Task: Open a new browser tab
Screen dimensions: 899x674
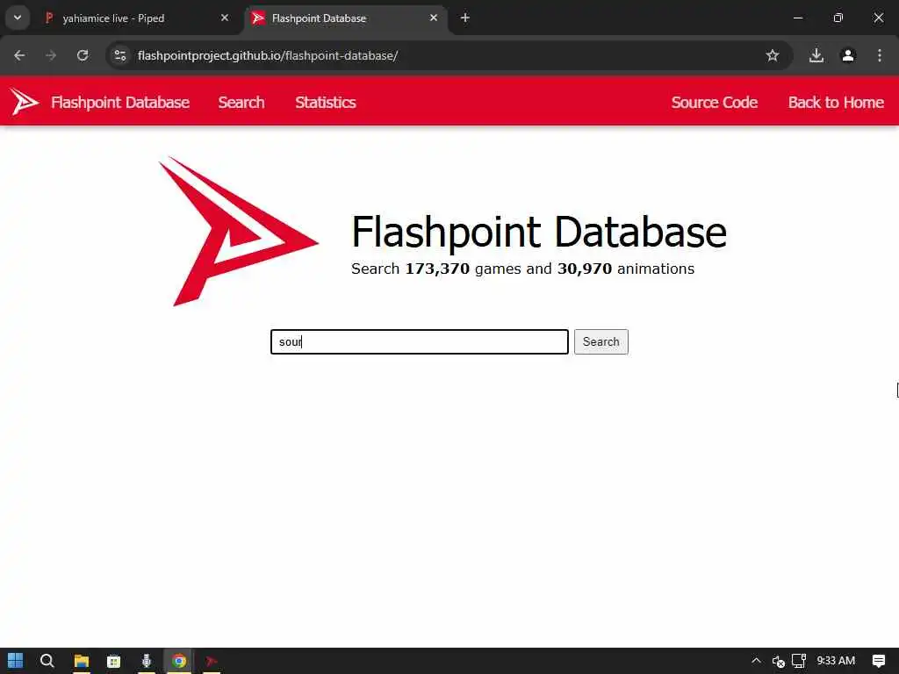Action: click(465, 18)
